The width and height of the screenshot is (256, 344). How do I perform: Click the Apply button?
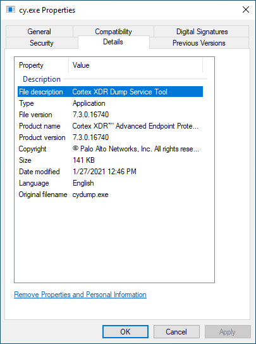pos(228,332)
